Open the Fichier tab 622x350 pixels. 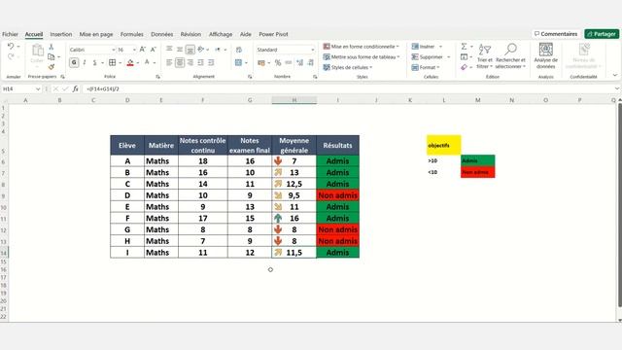pyautogui.click(x=10, y=34)
